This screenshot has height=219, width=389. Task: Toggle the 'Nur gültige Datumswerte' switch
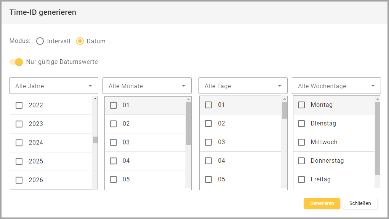(16, 62)
